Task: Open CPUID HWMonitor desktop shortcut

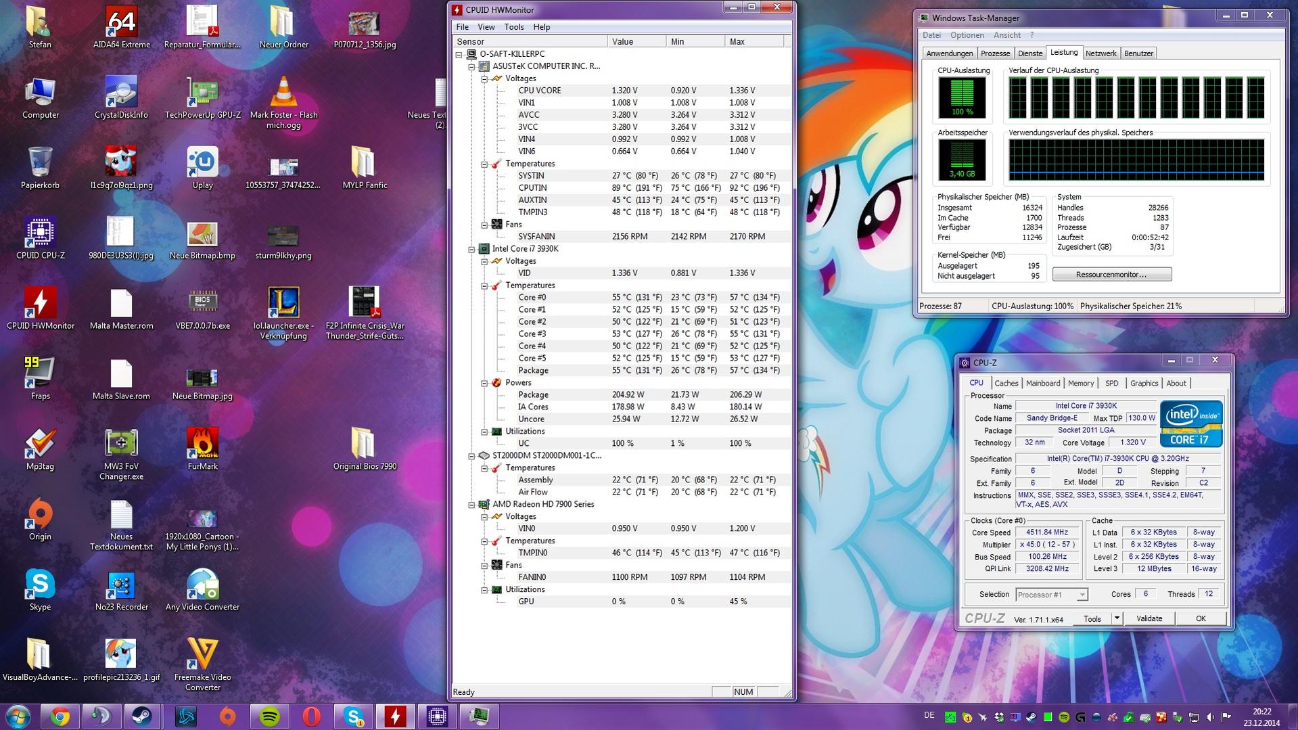Action: click(41, 309)
